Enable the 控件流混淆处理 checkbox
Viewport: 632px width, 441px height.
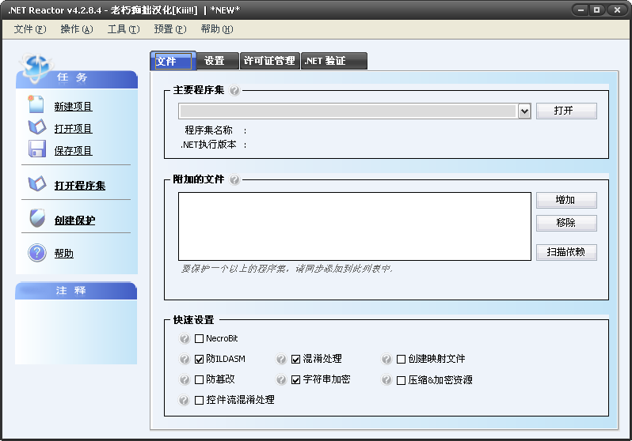(x=199, y=401)
